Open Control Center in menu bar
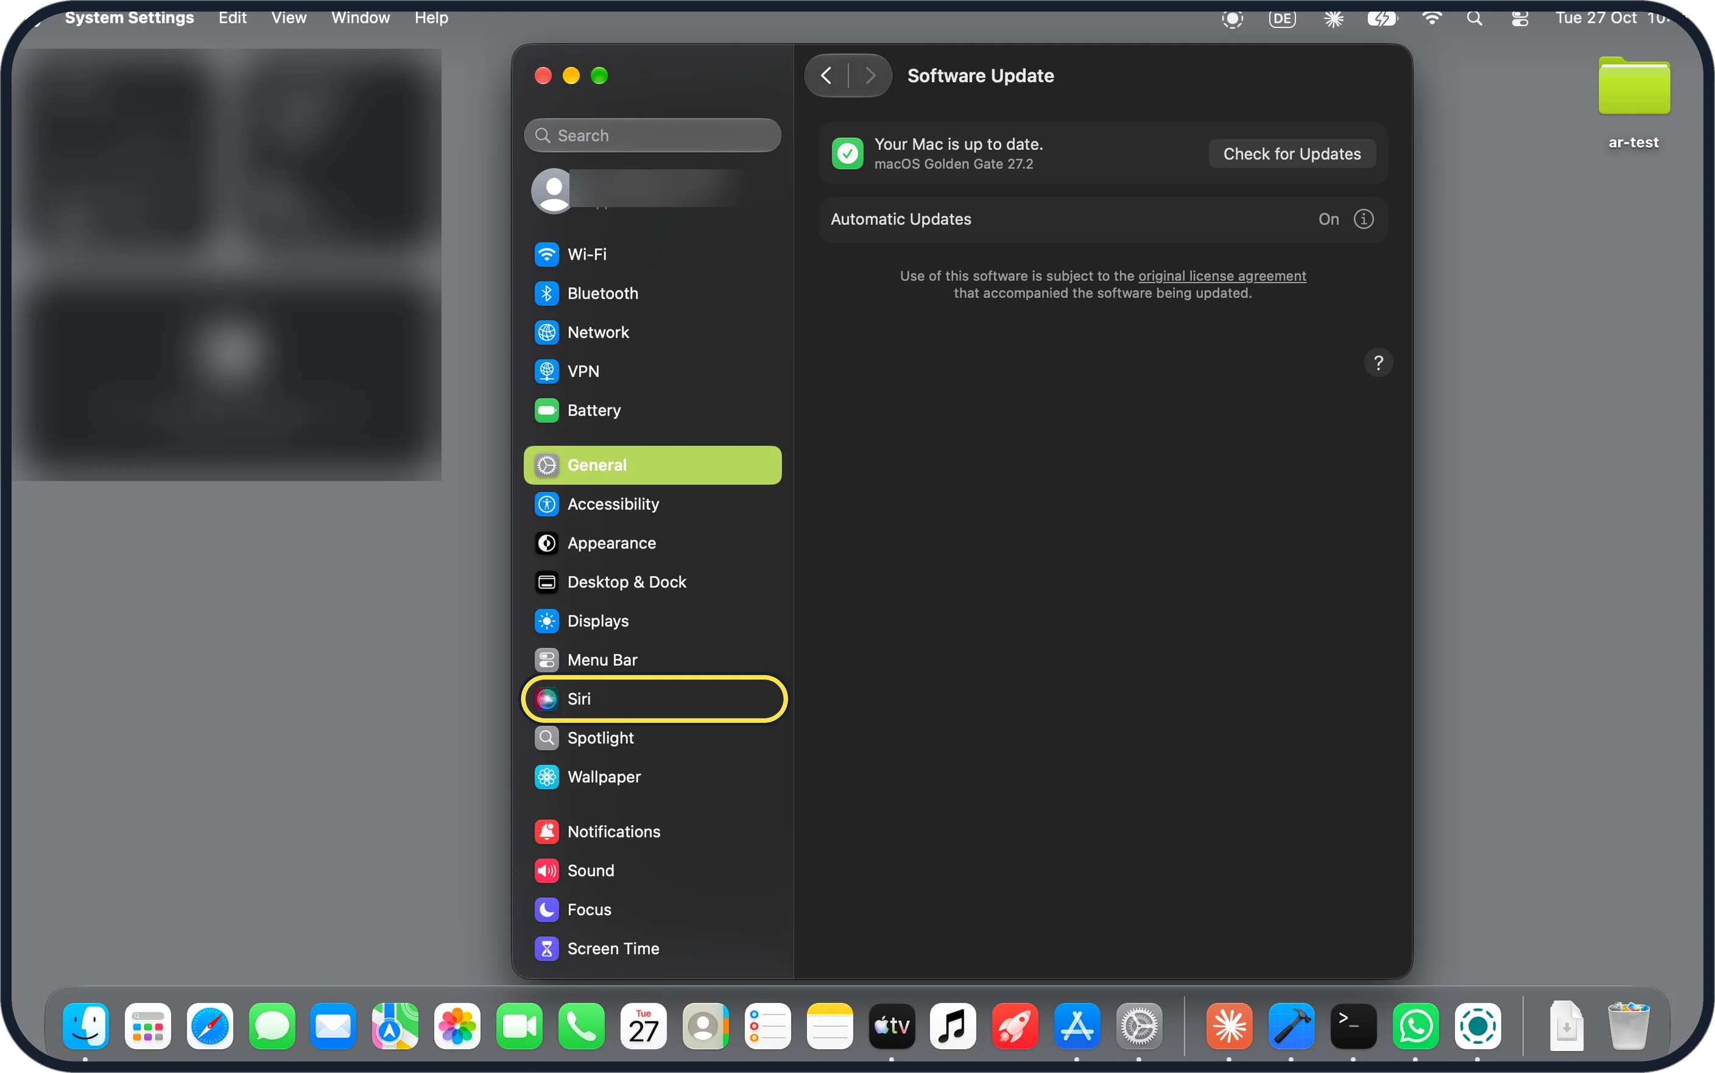 click(1519, 18)
